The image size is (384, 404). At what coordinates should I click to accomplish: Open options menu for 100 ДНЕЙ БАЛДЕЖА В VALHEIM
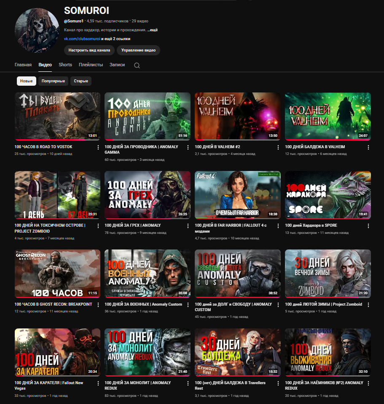click(x=368, y=147)
